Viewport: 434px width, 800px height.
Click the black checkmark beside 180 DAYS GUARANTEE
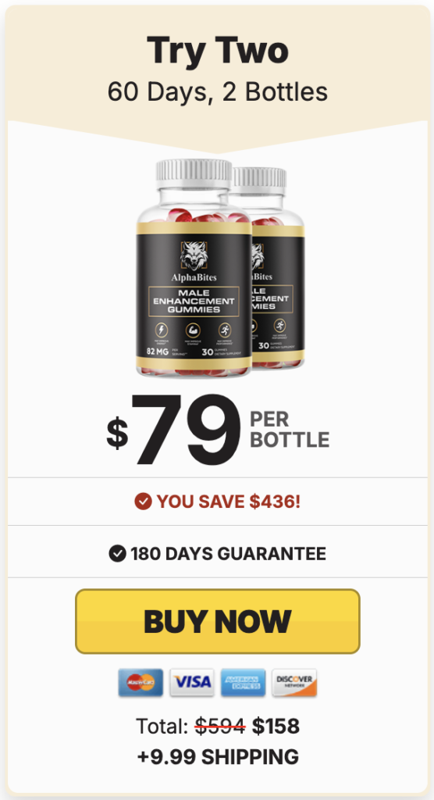point(118,553)
